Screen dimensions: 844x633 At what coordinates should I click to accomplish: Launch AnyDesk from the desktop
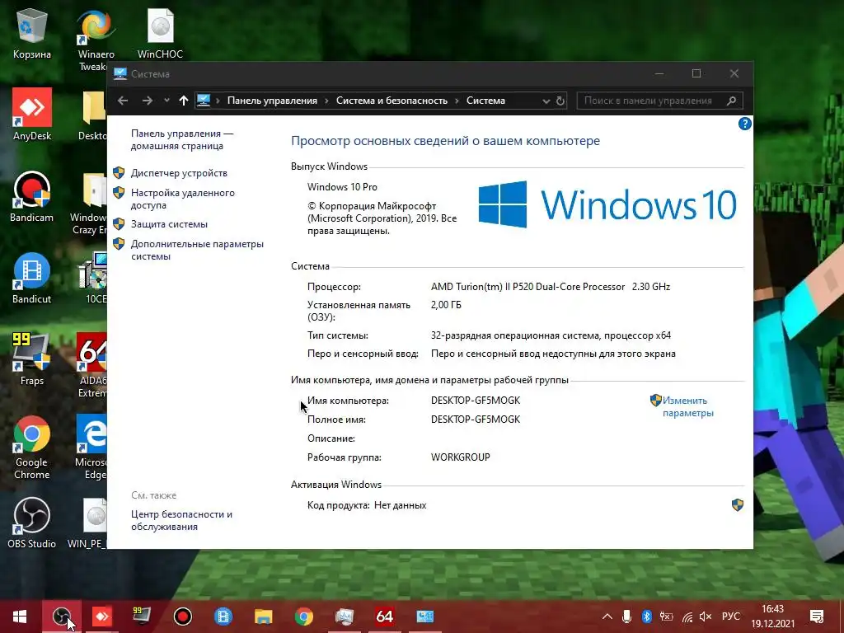pos(32,114)
